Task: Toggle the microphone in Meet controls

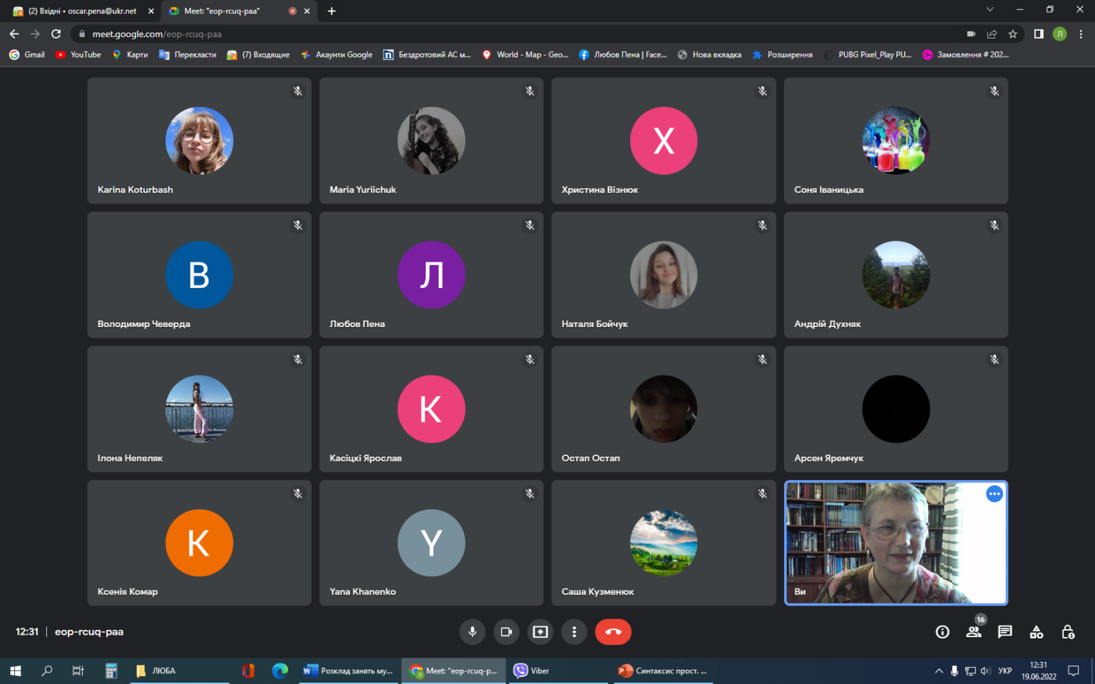Action: 472,632
